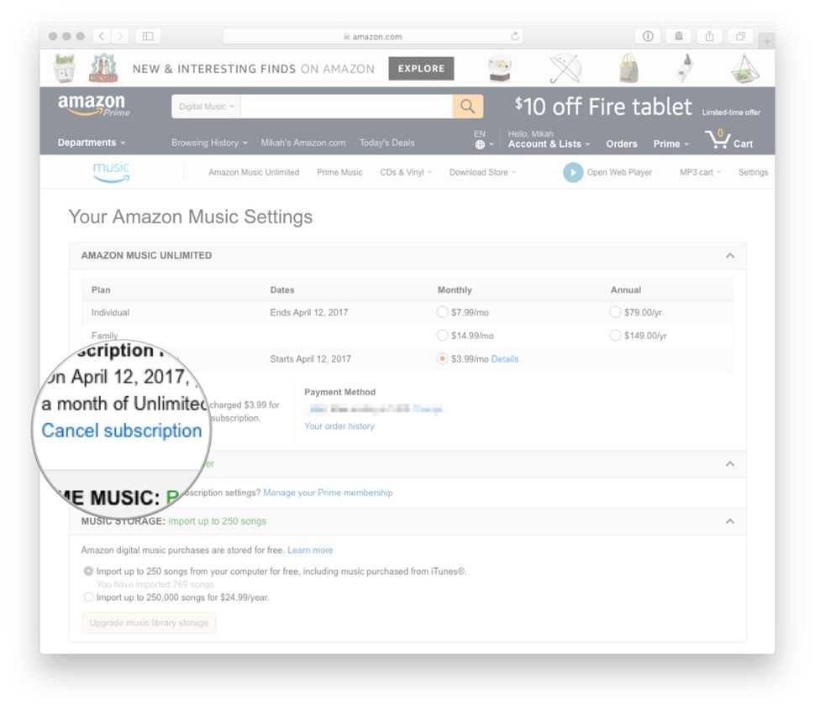The width and height of the screenshot is (815, 710).
Task: Switch to the Prime Music tab
Action: [339, 172]
